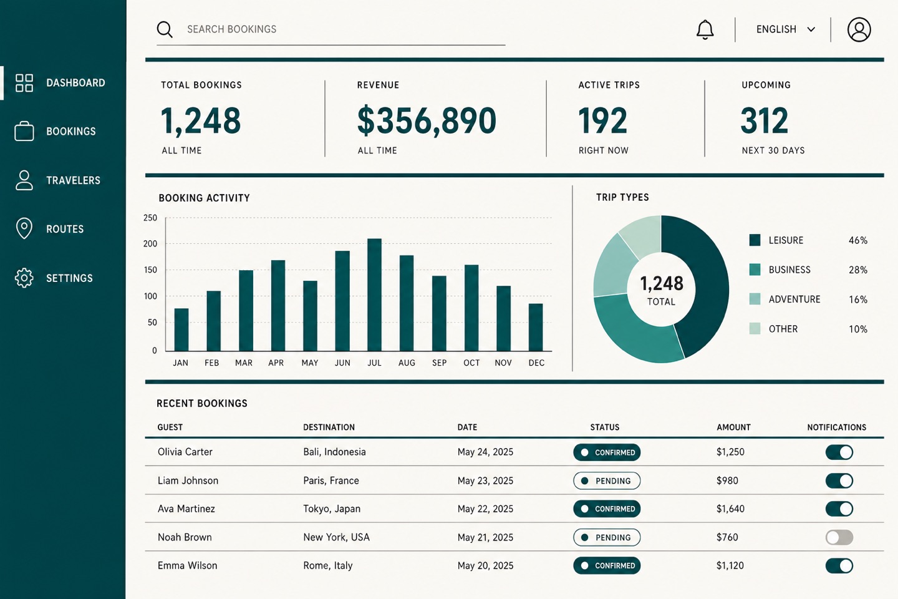Click the Status column header
898x599 pixels.
(x=605, y=427)
